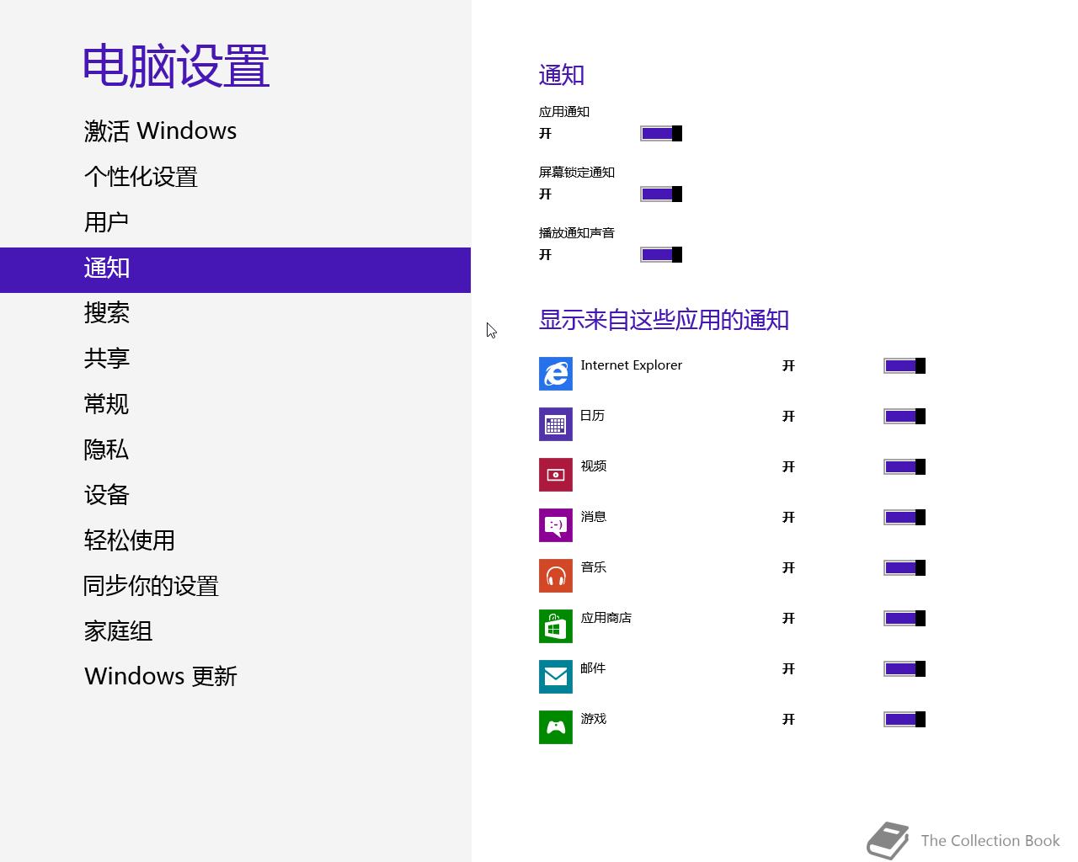Disable 邮件 notifications toggle
Screen dimensions: 1078x862
pyautogui.click(x=905, y=668)
